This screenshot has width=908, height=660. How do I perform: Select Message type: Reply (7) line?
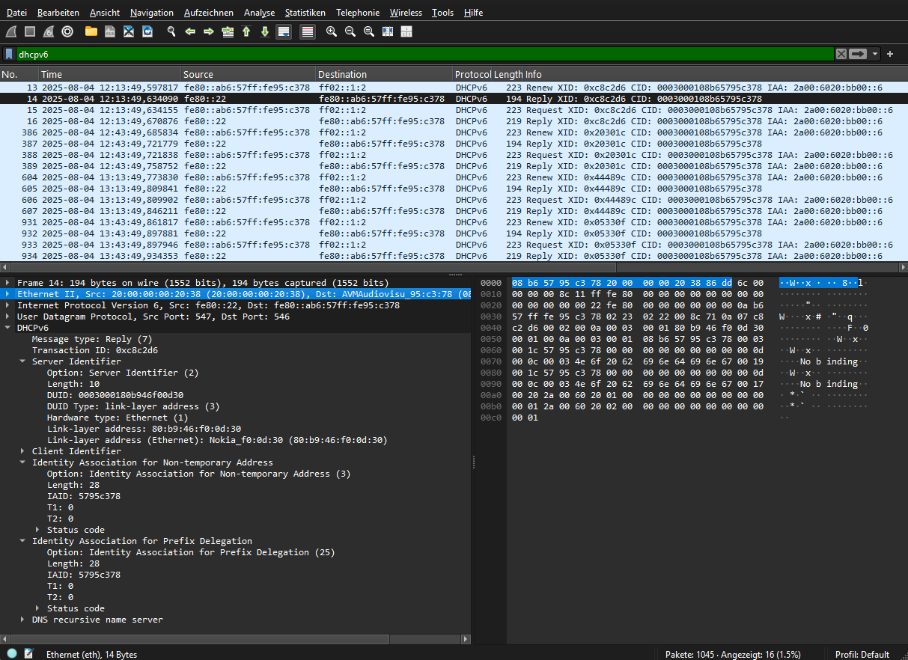click(x=91, y=339)
